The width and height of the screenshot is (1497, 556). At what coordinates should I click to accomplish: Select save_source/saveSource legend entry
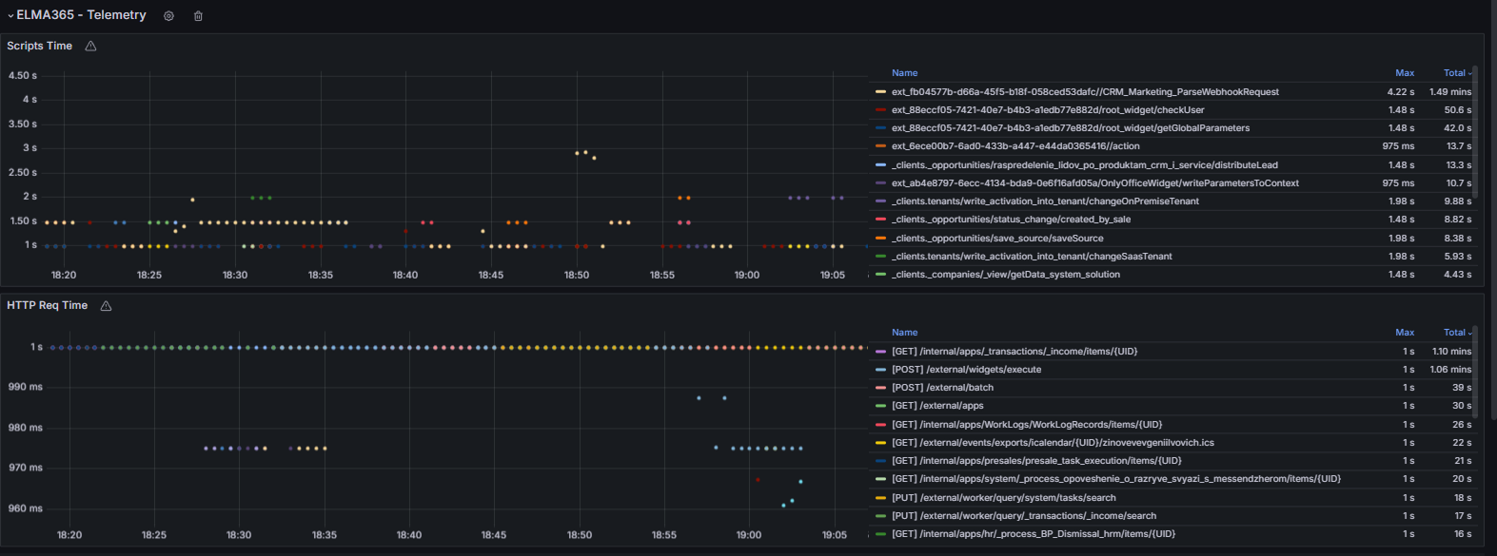997,239
